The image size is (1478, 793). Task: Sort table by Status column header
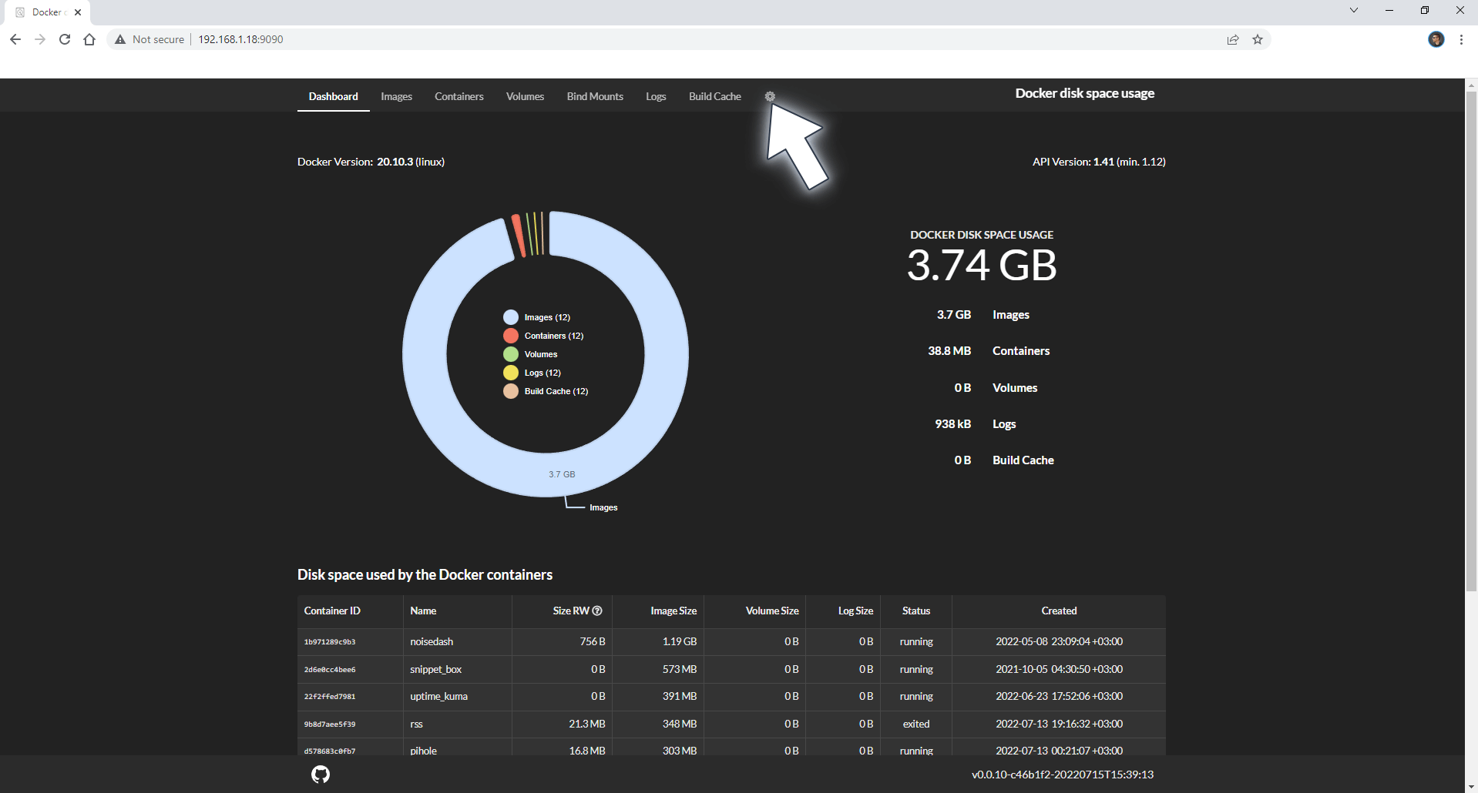tap(916, 611)
